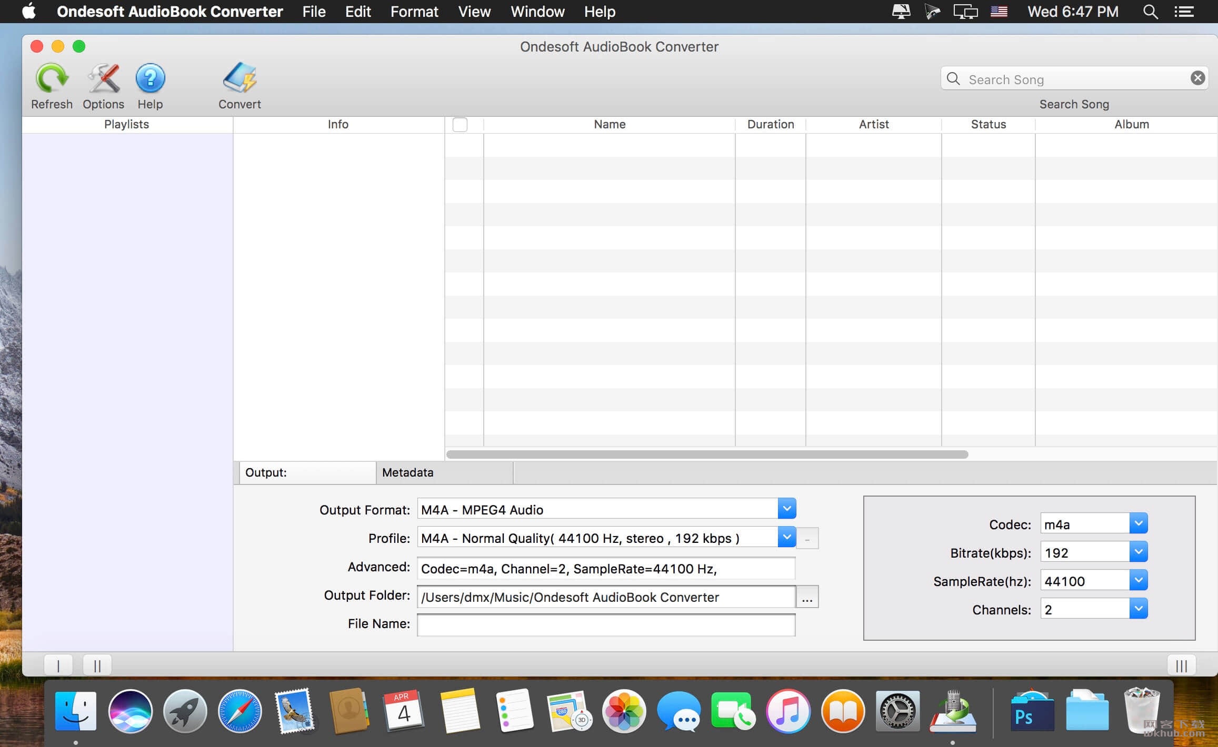Open FaceTime icon in Dock
The width and height of the screenshot is (1218, 747).
[x=733, y=711]
